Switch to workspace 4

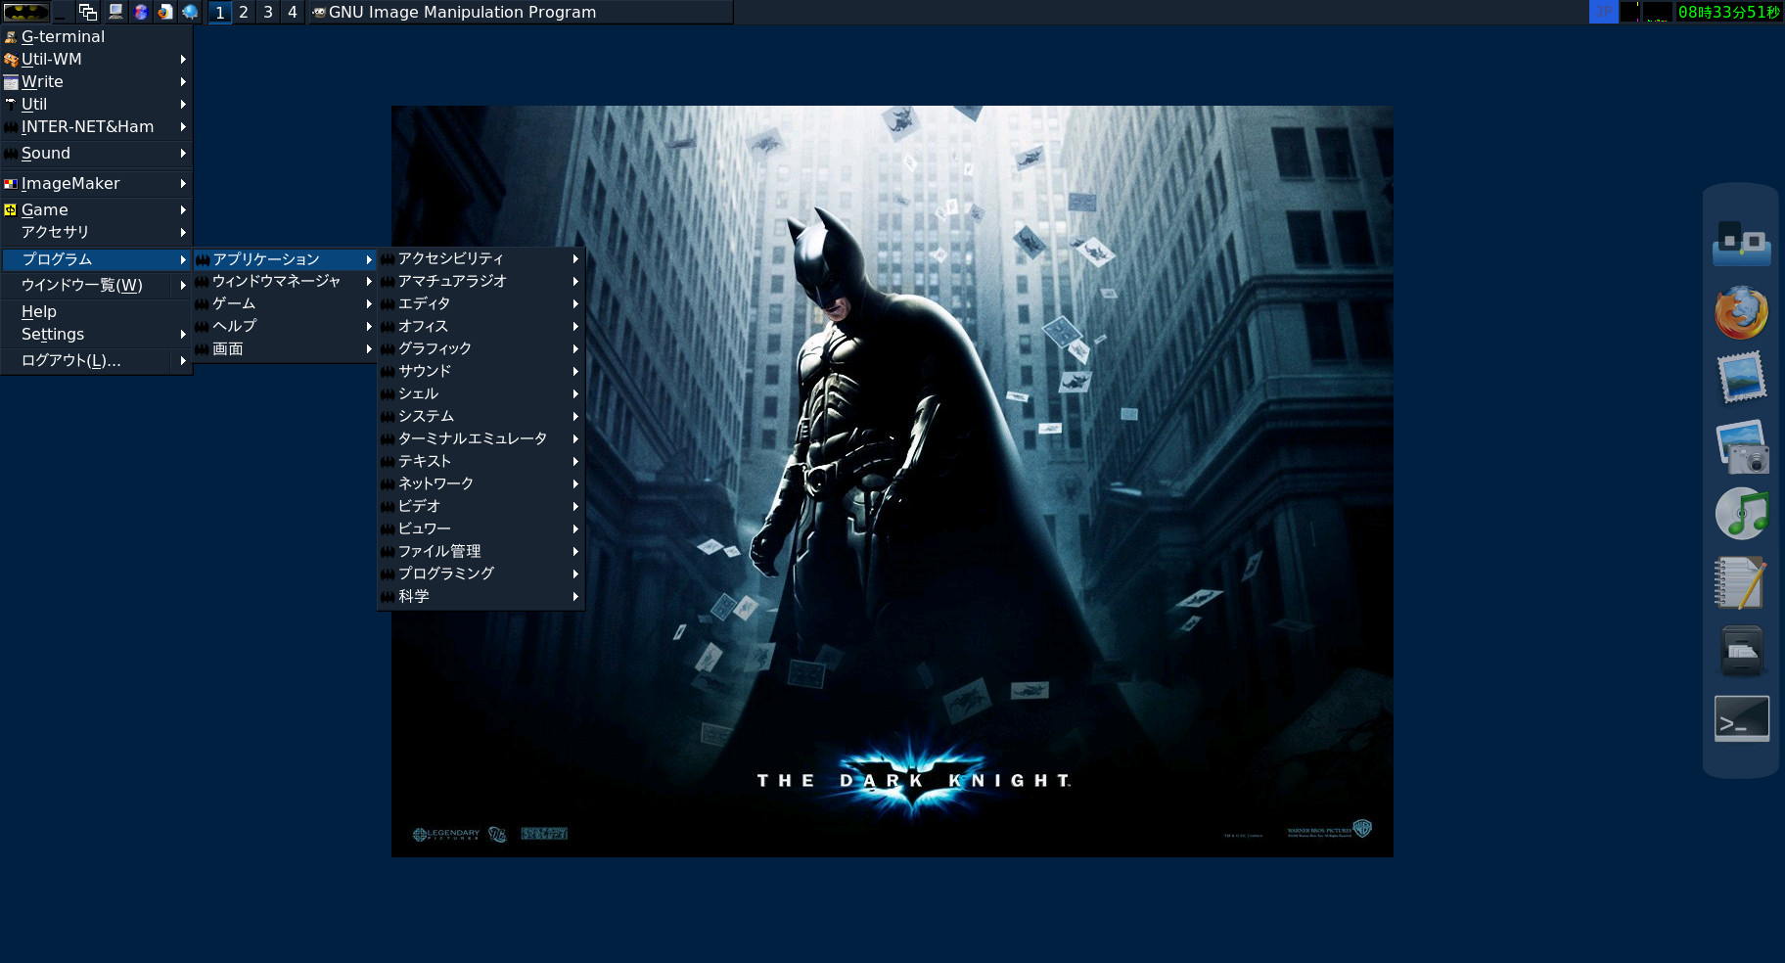tap(292, 12)
